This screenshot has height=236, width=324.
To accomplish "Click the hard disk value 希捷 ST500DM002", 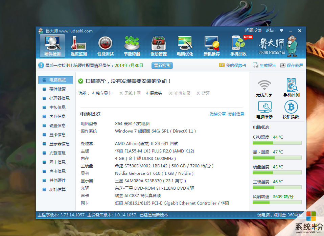I will point(164,166).
